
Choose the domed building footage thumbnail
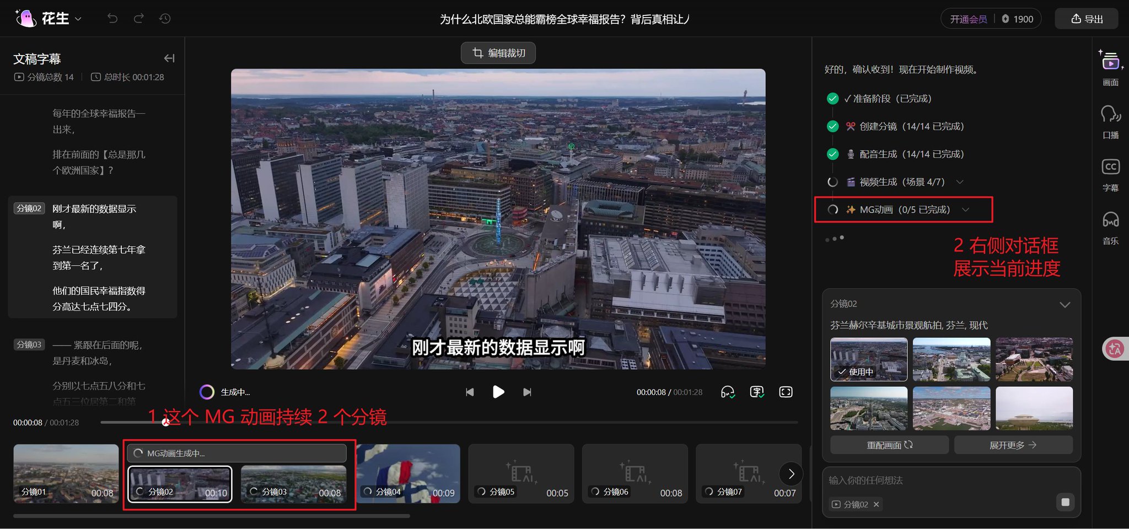pyautogui.click(x=1034, y=408)
